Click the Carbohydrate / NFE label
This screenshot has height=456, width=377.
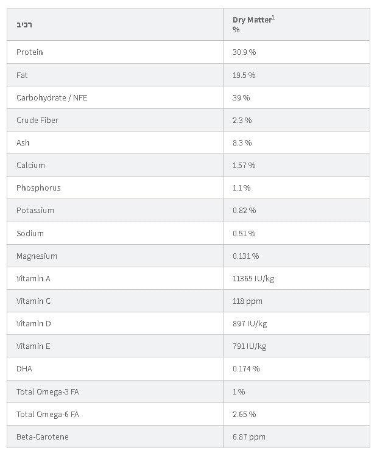(x=52, y=97)
